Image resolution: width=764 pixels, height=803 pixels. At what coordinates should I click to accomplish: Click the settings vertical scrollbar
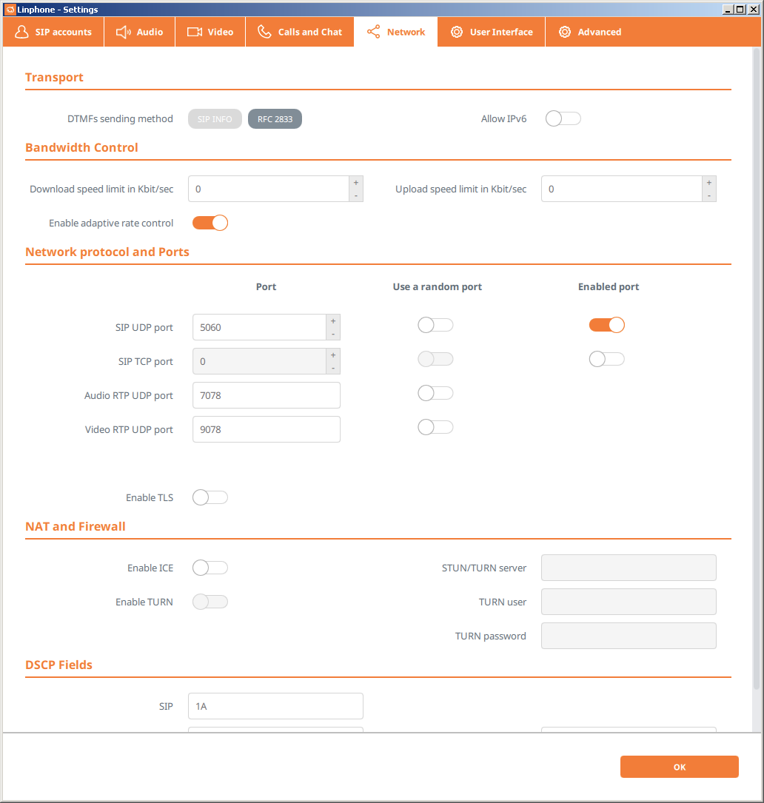pos(757,369)
